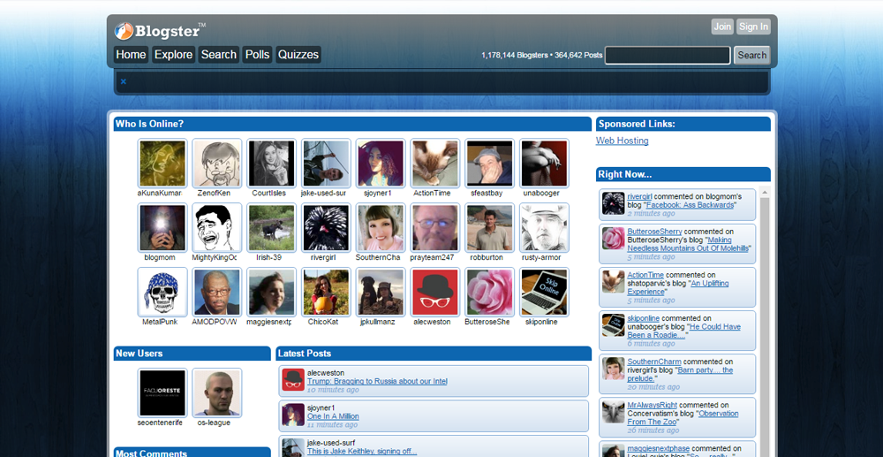Click MrAlwaysRight eagle avatar in Right Now

[x=614, y=412]
